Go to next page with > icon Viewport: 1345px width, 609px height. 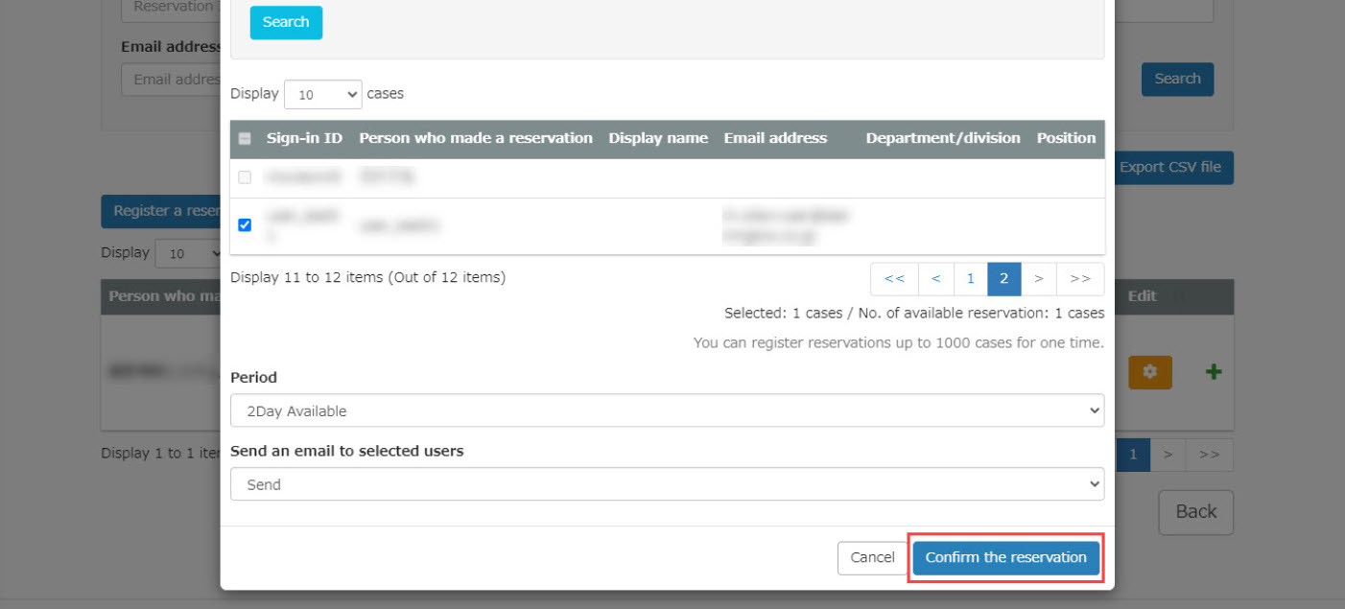1038,279
